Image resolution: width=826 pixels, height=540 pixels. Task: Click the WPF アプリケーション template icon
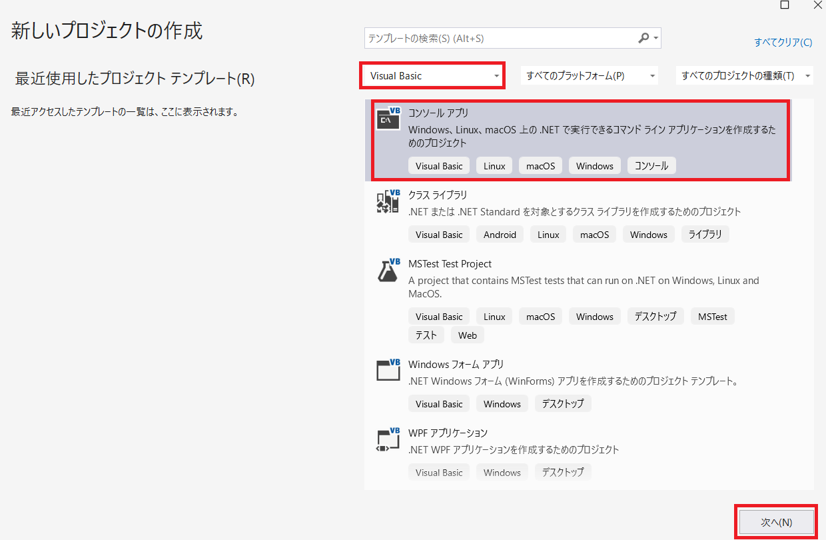point(388,439)
